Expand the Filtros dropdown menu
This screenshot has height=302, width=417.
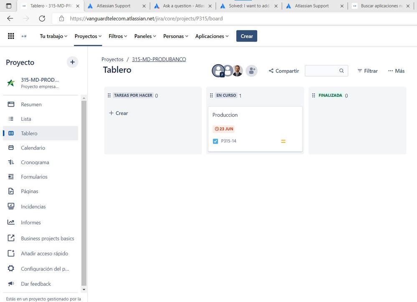click(x=118, y=36)
